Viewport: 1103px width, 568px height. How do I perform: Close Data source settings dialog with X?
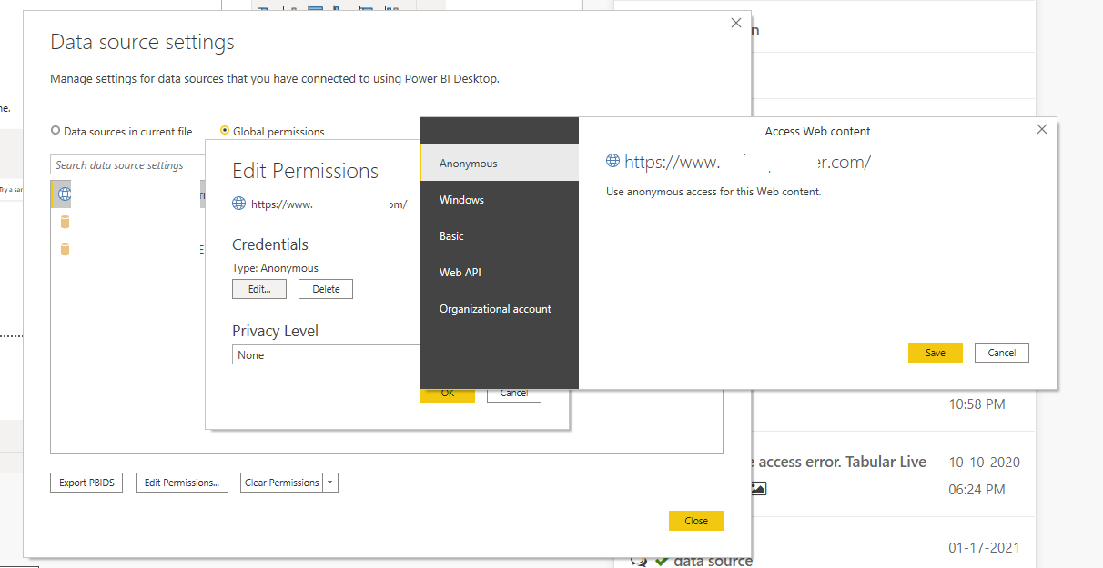(736, 24)
